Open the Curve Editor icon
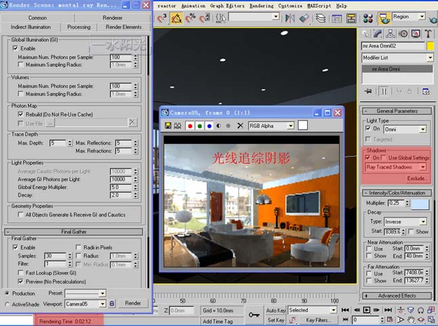Image resolution: width=438 pixels, height=326 pixels. point(336,19)
